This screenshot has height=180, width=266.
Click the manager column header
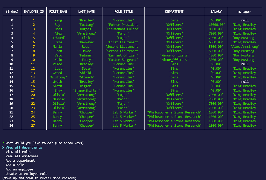pos(245,11)
